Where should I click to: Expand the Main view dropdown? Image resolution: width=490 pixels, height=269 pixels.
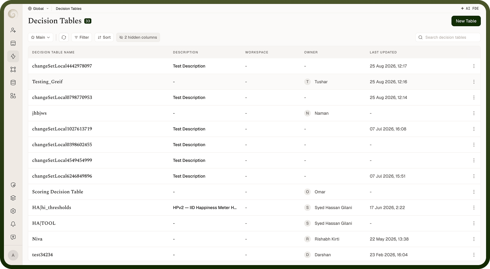coord(40,37)
